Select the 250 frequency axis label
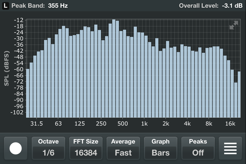This screenshot has height=164, width=246. point(101,124)
